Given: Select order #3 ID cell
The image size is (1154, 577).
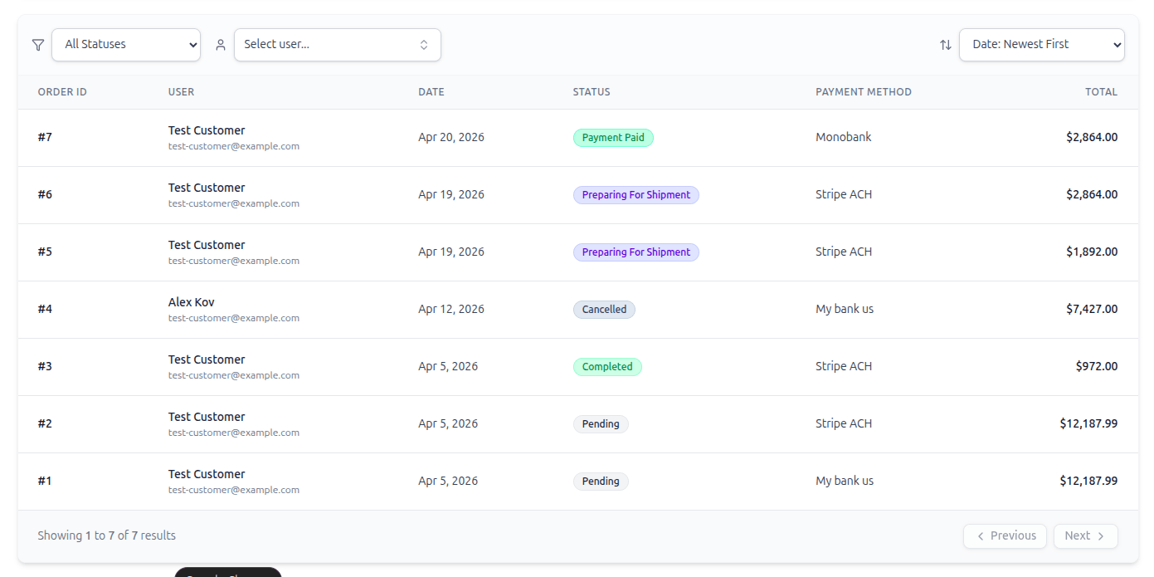Looking at the screenshot, I should point(45,367).
